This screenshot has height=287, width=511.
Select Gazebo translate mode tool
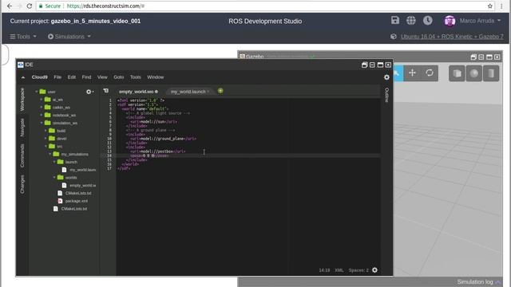pos(412,73)
